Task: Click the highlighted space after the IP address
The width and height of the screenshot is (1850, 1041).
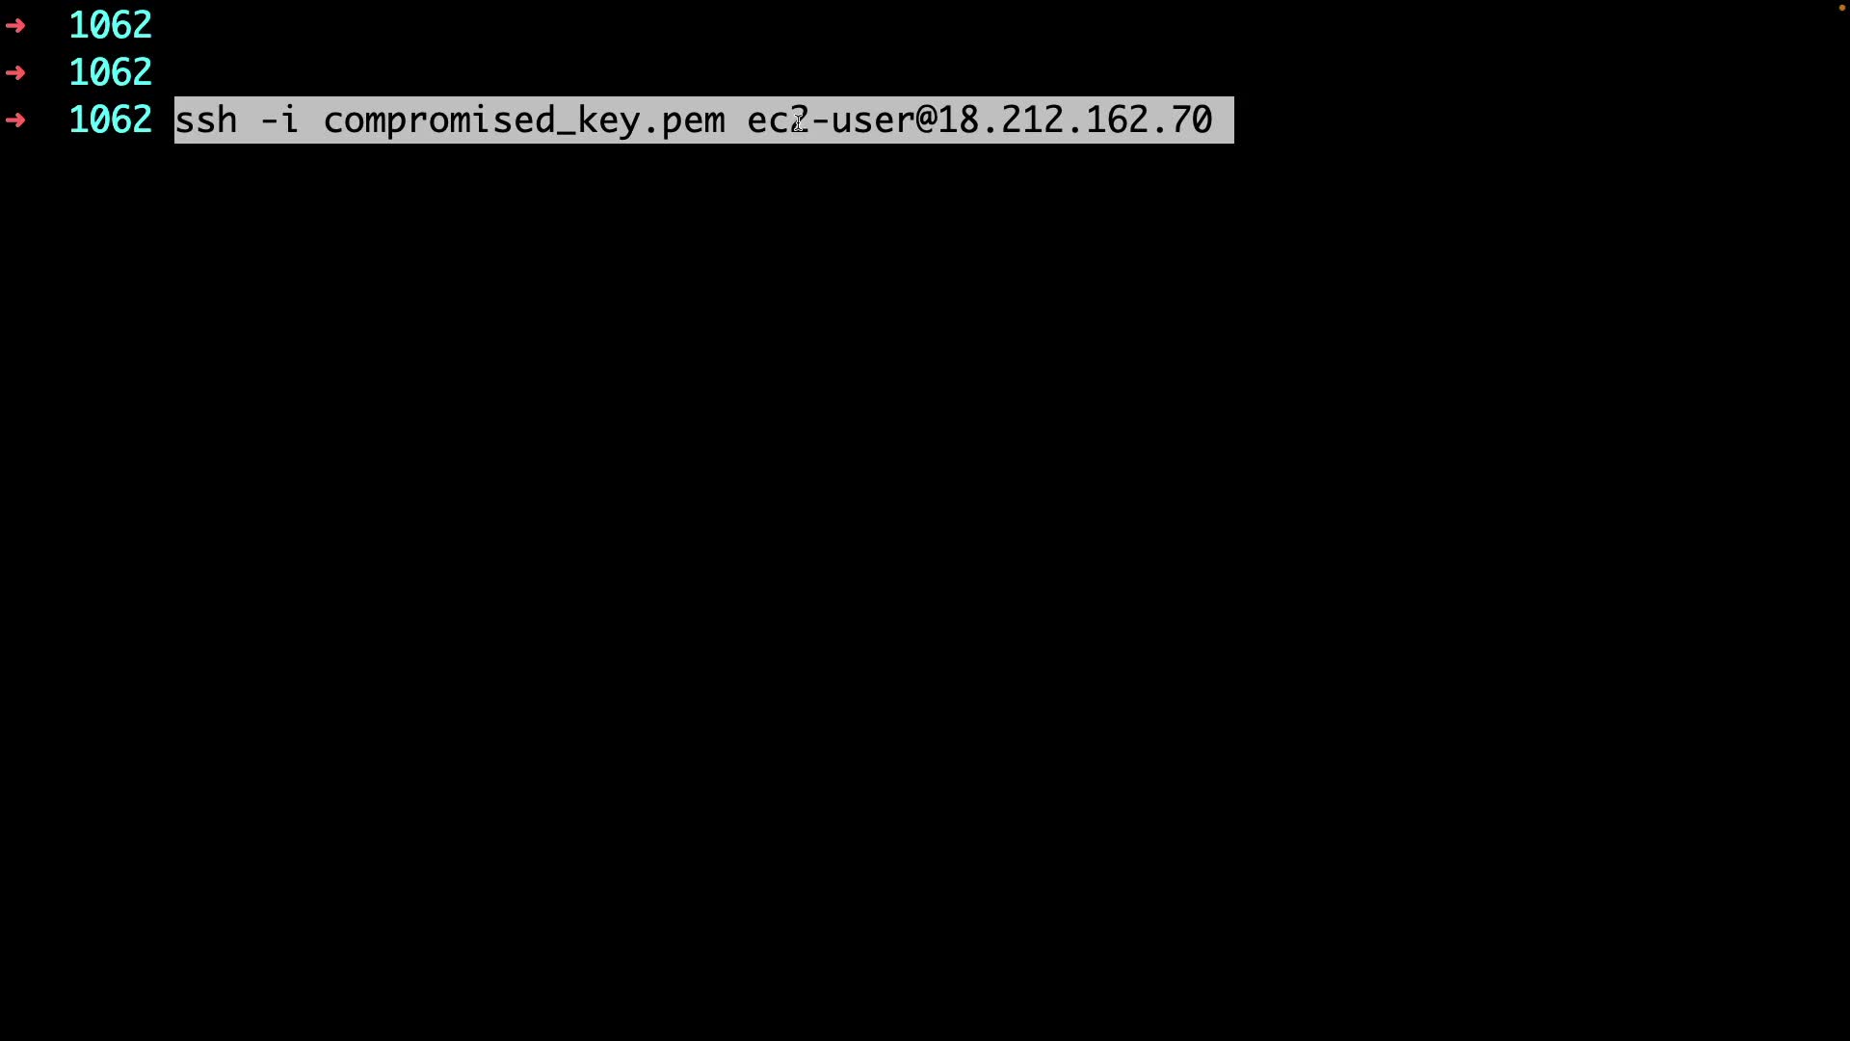Action: coord(1224,120)
